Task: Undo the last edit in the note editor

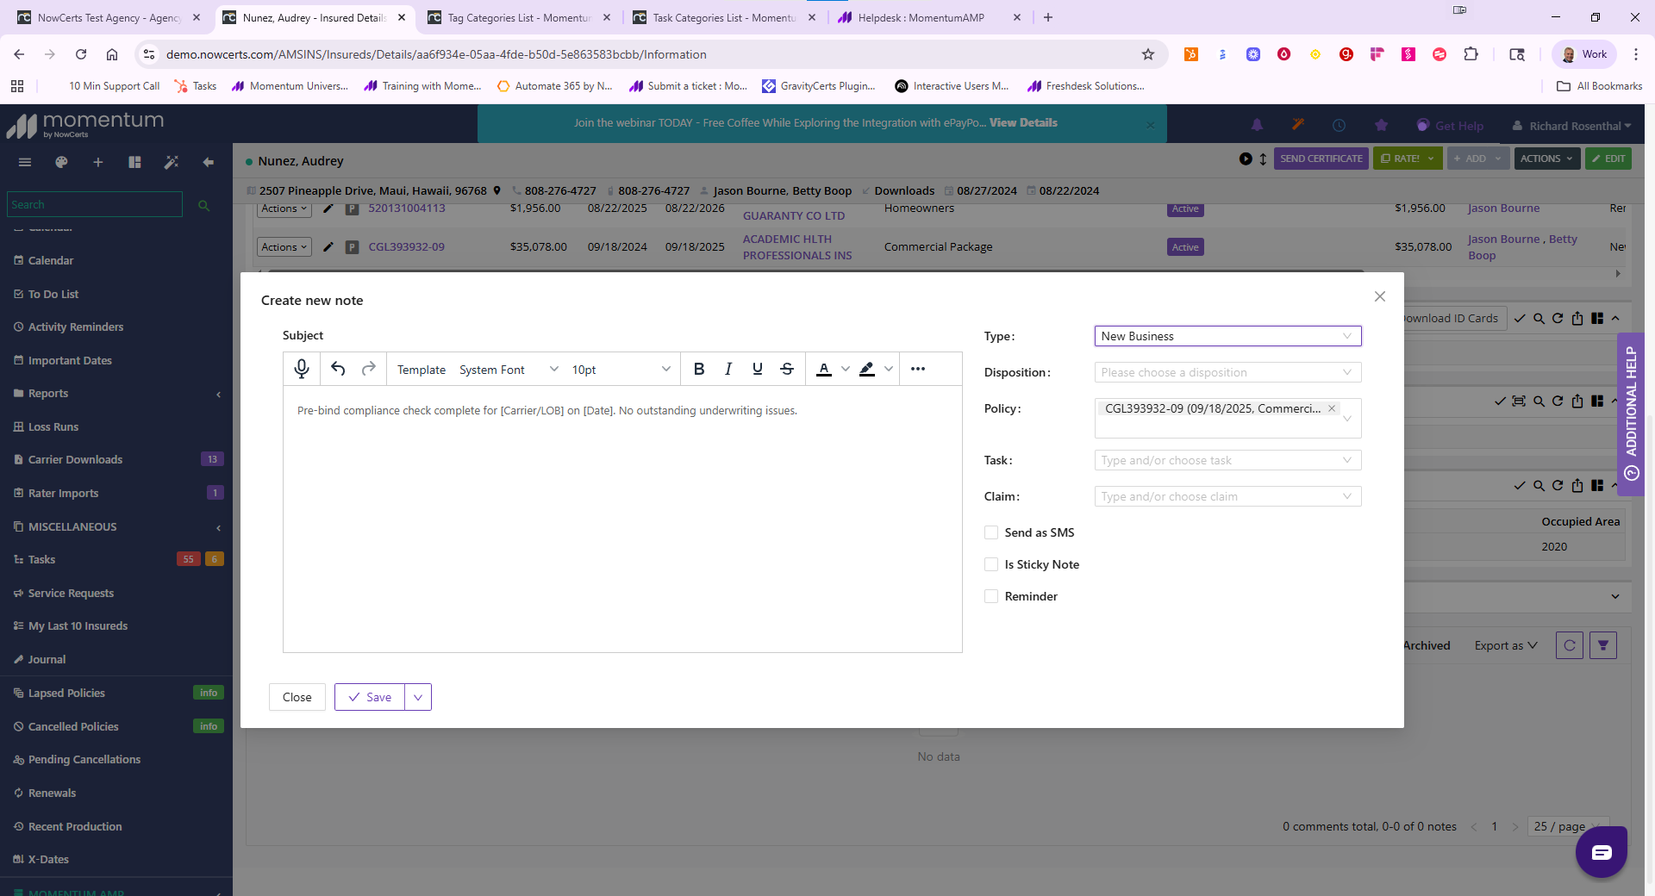Action: tap(338, 369)
